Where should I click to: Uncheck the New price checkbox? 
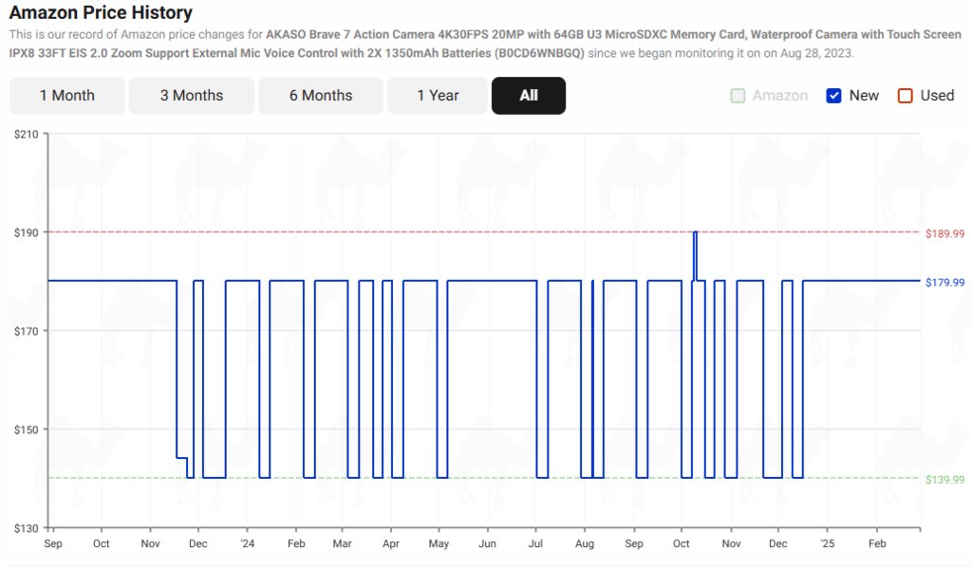[833, 96]
